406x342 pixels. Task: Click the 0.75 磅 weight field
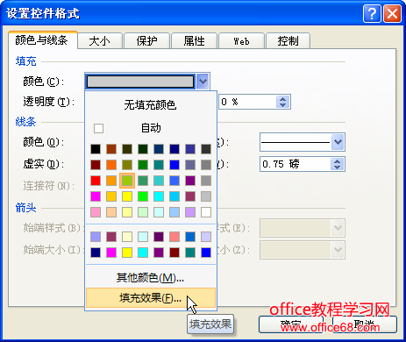coord(296,164)
